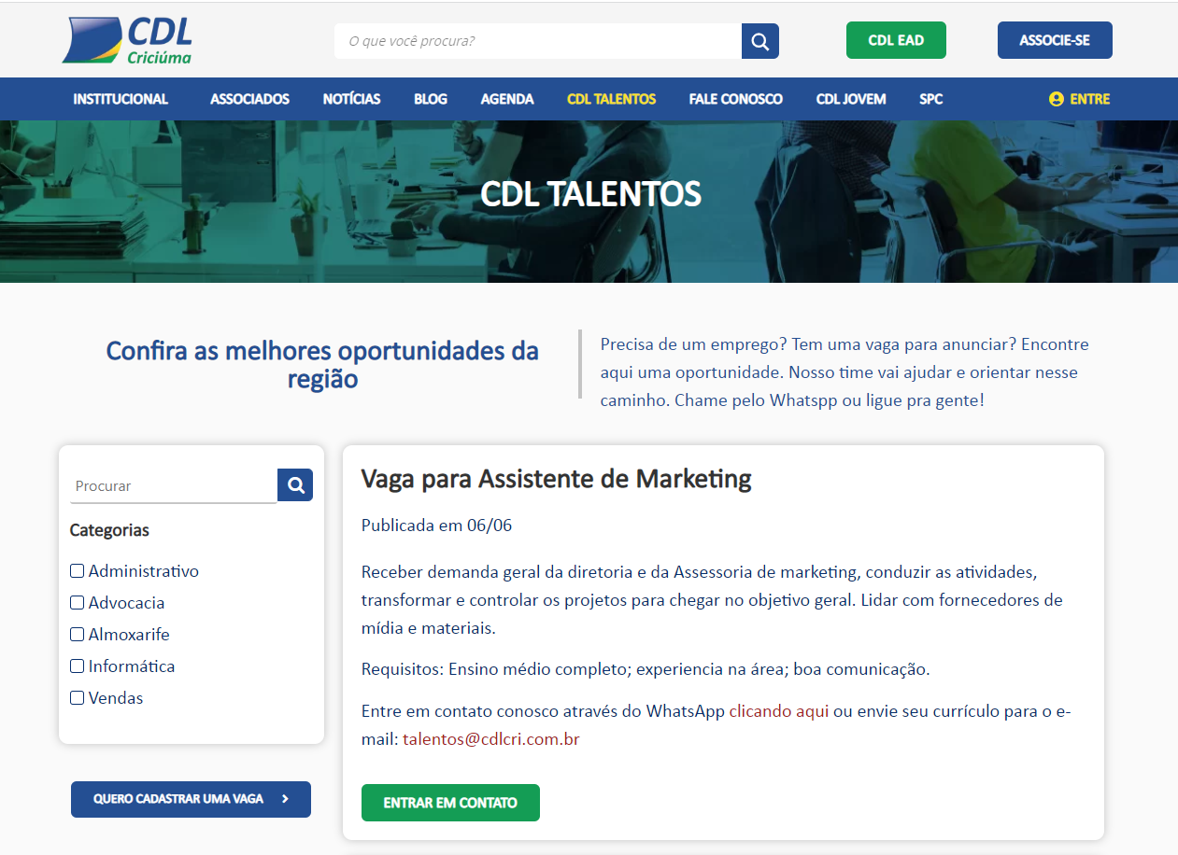This screenshot has width=1178, height=855.
Task: Click the QUERO CADASTRAR UMA VAGA button
Action: 191,799
